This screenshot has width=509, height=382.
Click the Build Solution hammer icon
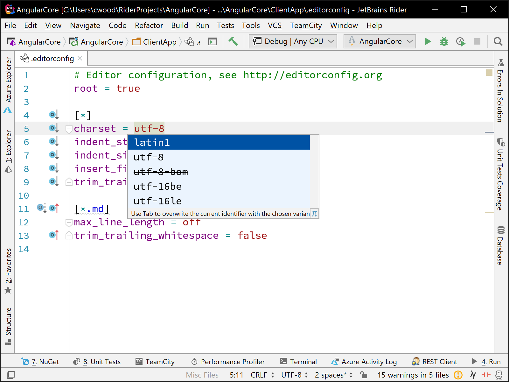(233, 41)
